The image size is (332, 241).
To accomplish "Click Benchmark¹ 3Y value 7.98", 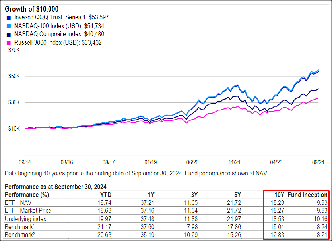I will 192,227.
